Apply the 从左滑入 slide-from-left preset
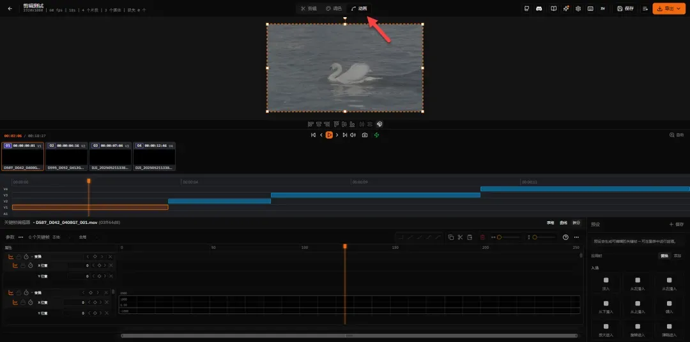This screenshot has width=690, height=342. 638,283
